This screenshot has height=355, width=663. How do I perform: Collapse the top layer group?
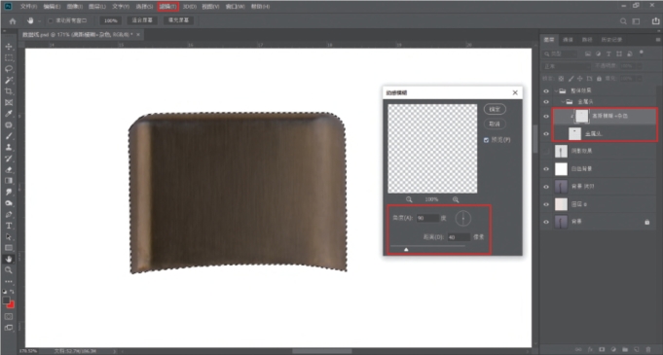(556, 90)
